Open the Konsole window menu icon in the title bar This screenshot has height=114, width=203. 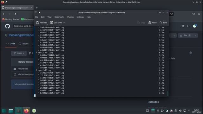click(36, 12)
